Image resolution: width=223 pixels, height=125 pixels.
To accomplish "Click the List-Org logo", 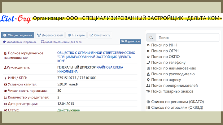I will click(x=16, y=19).
